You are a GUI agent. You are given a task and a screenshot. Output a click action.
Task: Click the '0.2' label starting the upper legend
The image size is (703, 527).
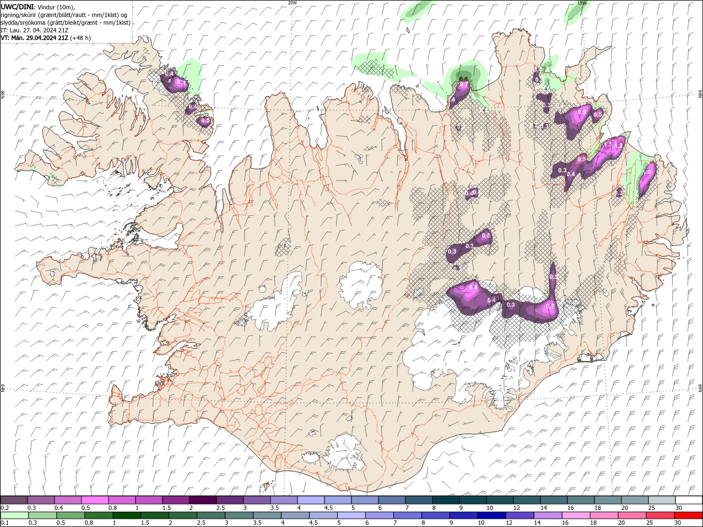point(4,508)
